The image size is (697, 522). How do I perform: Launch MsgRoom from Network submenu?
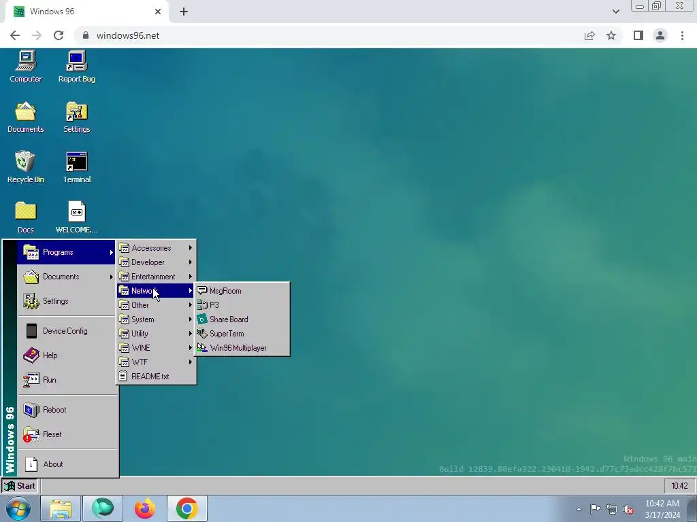(x=242, y=291)
